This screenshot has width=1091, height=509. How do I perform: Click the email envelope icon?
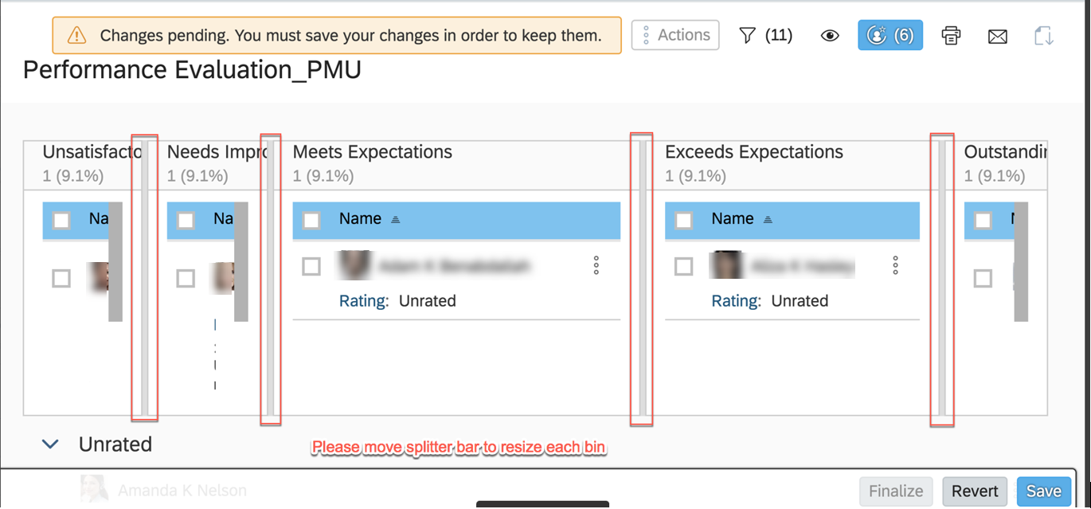(x=998, y=36)
